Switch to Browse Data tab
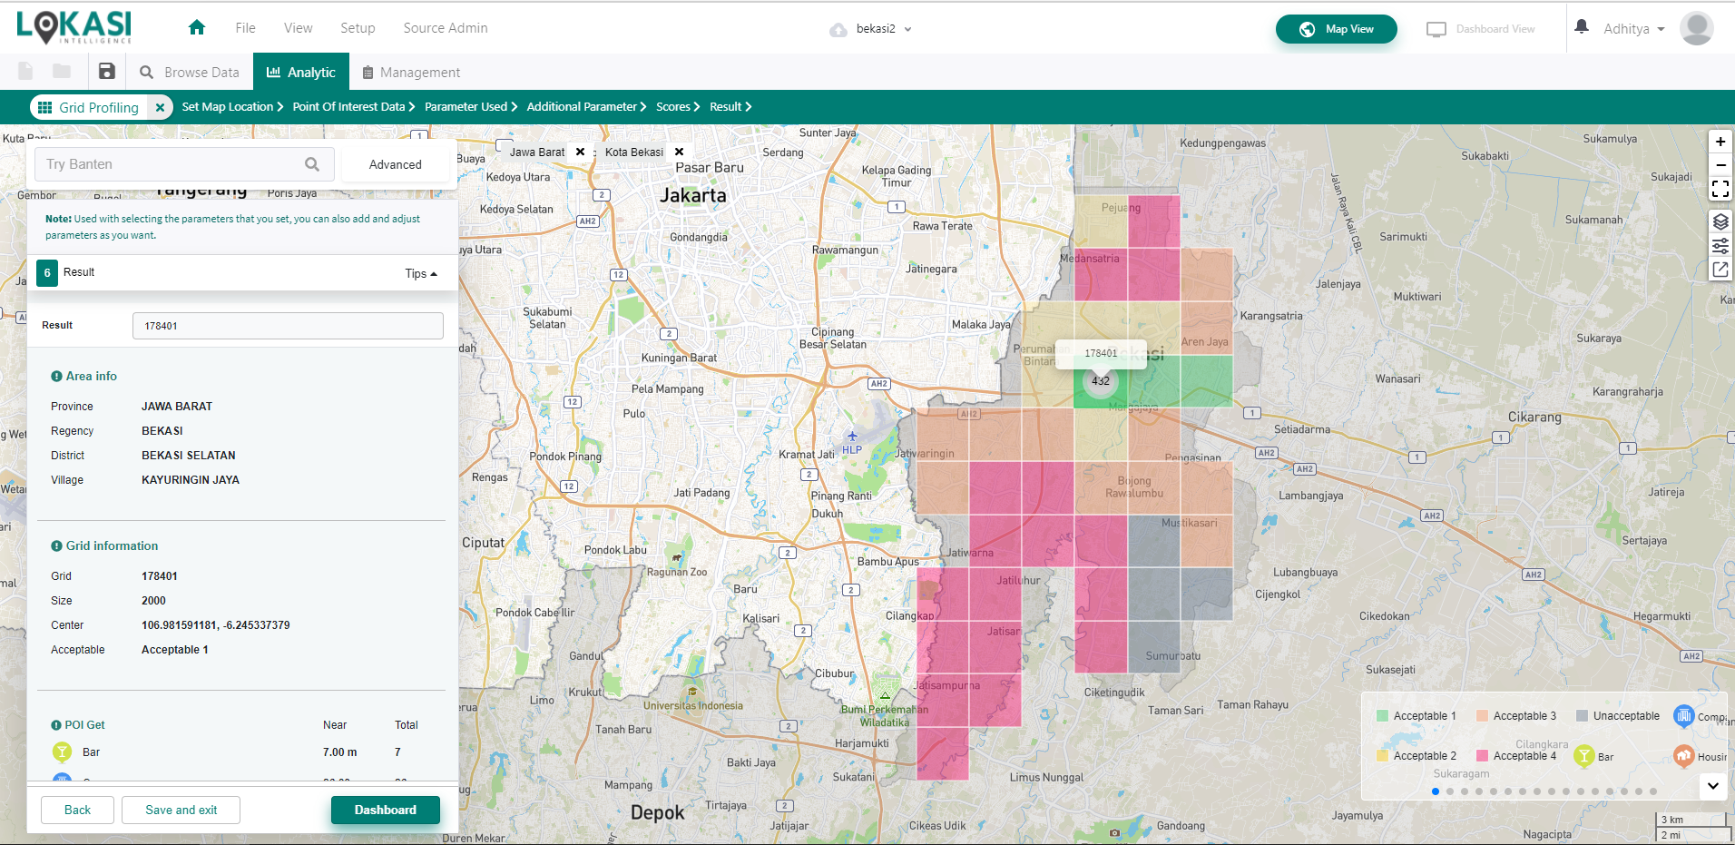This screenshot has height=845, width=1735. pyautogui.click(x=190, y=73)
